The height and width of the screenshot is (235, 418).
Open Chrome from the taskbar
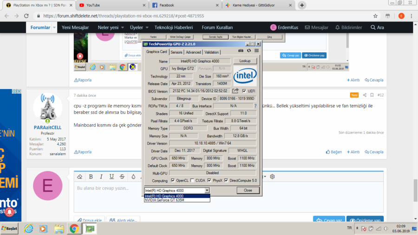point(74,229)
